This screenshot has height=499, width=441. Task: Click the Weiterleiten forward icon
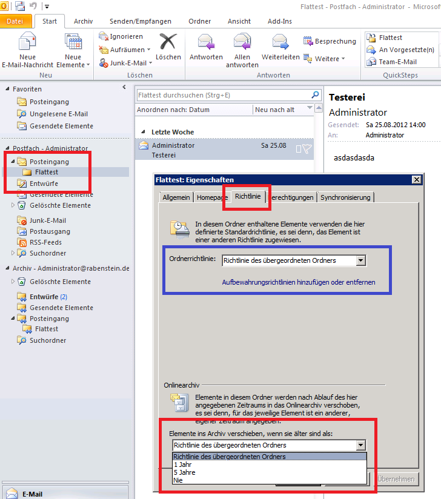pyautogui.click(x=280, y=42)
